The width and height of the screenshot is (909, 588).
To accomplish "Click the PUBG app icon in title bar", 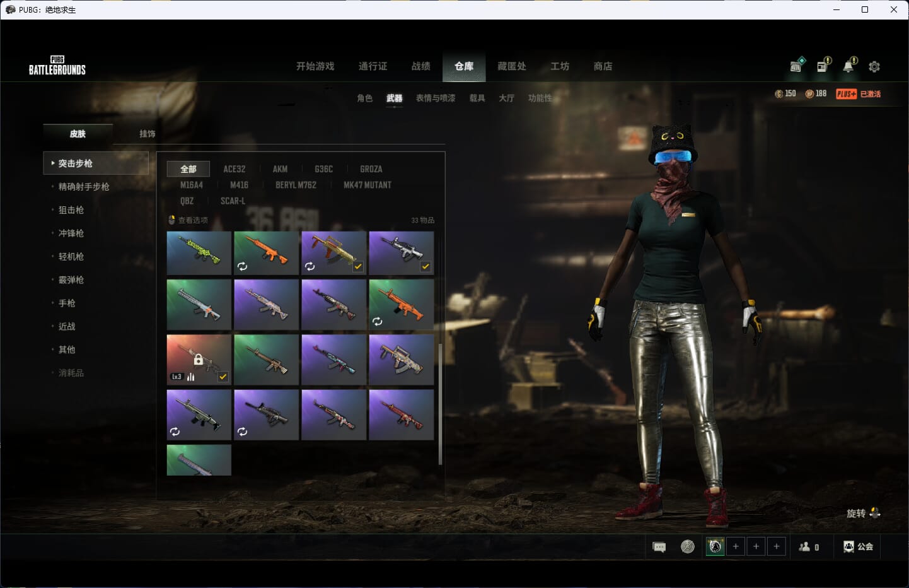I will [10, 9].
